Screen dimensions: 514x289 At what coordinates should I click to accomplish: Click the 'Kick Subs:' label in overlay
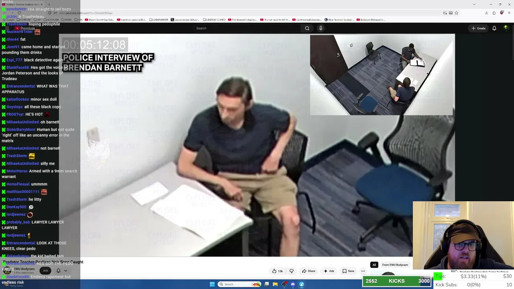tap(446, 285)
